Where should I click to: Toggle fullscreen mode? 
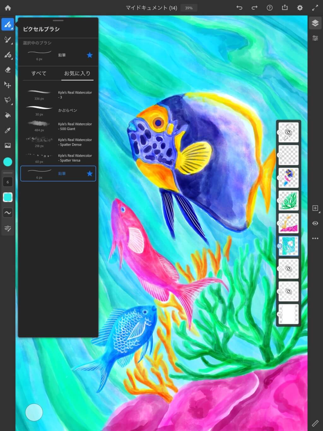click(x=315, y=8)
